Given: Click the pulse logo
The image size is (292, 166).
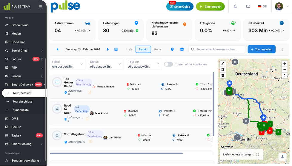Looking at the screenshot, I should coord(65,7).
